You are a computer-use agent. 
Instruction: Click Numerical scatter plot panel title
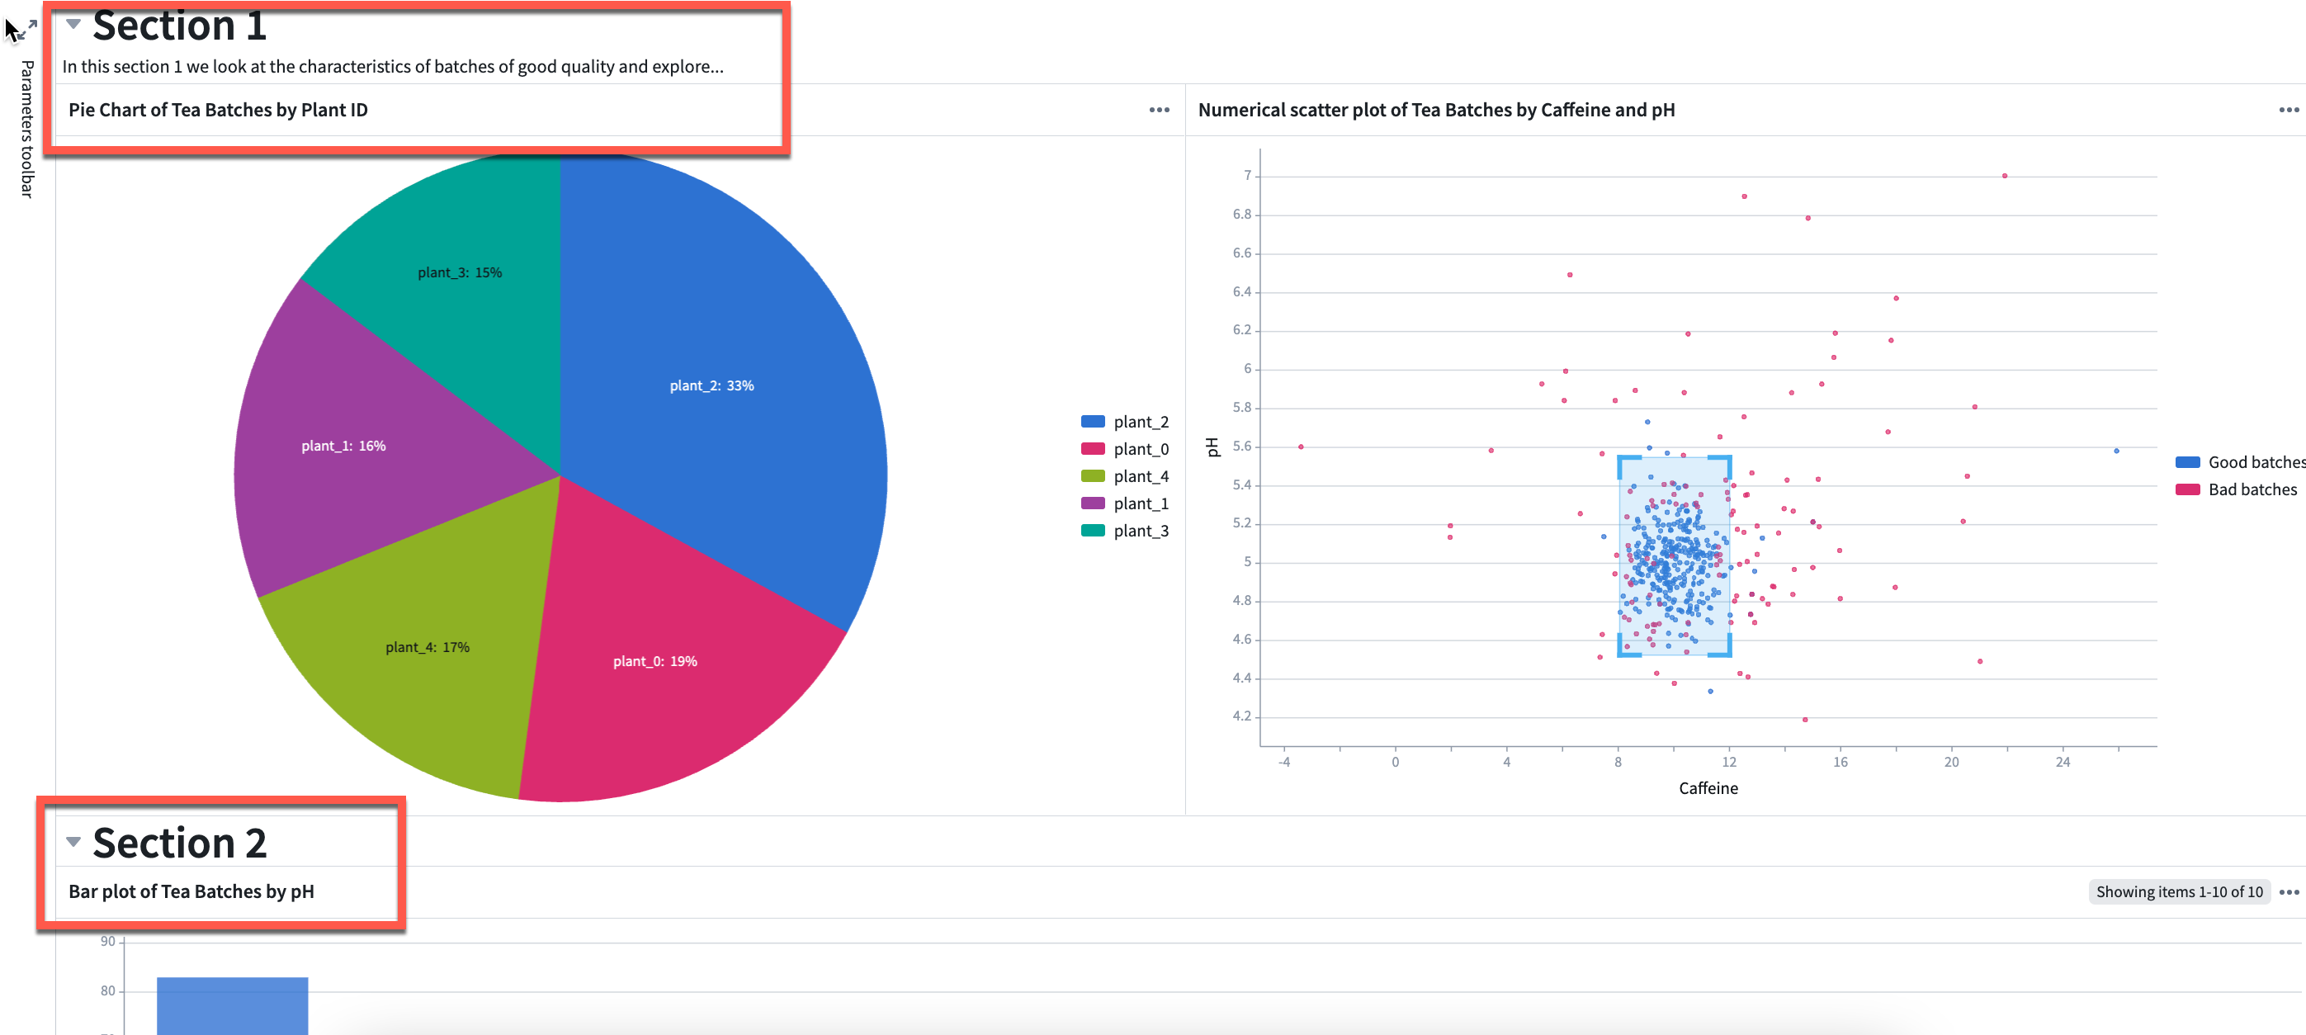pyautogui.click(x=1436, y=110)
